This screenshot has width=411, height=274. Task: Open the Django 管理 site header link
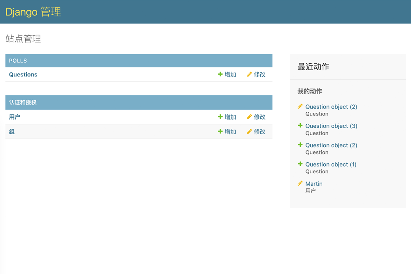[33, 12]
